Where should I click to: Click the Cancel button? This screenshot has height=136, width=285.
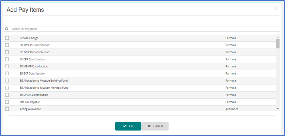[x=155, y=126]
